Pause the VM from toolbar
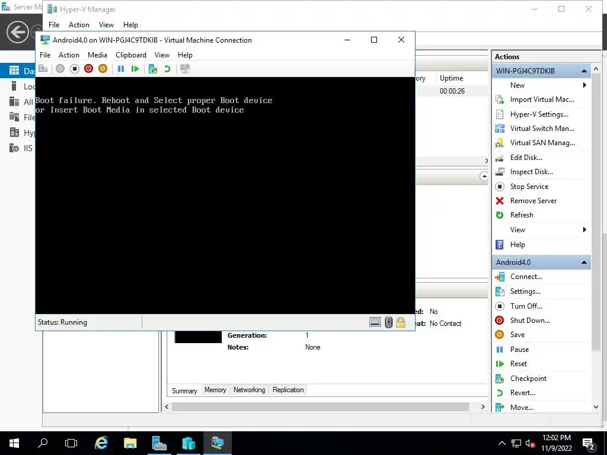Screen dimensions: 607x455 pos(121,69)
